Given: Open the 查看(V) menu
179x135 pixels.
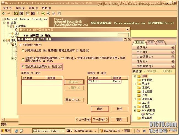Looking at the screenshot, I should coord(33,8).
